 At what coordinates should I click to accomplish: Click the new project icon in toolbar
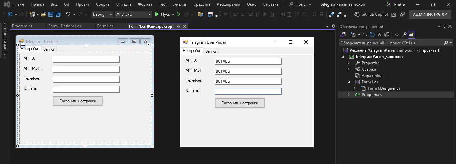[32, 14]
